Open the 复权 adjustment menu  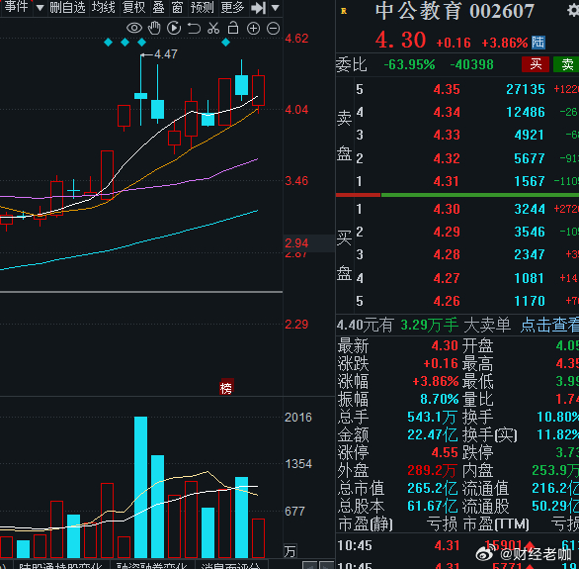pos(134,7)
